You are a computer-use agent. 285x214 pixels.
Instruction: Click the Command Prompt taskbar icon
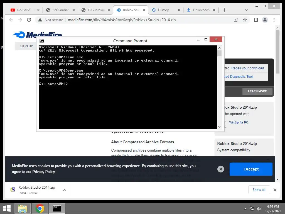pos(57,208)
